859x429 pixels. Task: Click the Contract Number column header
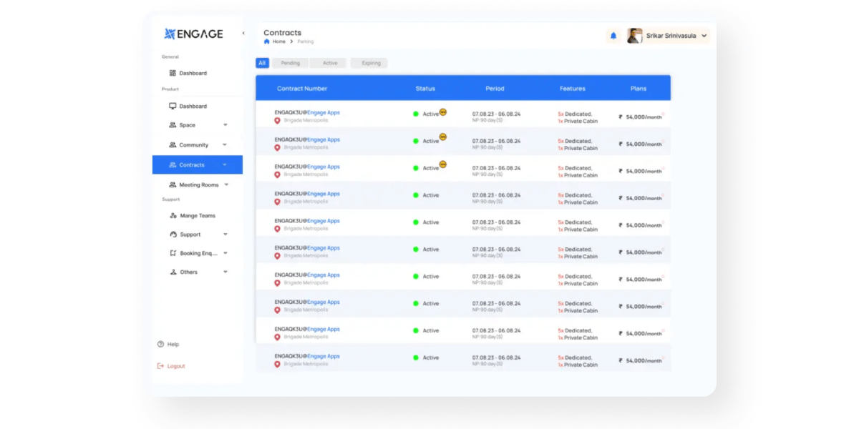tap(302, 89)
